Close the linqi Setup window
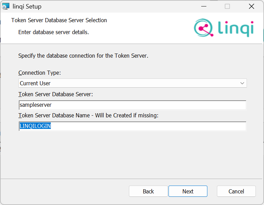Image resolution: width=264 pixels, height=205 pixels. pyautogui.click(x=251, y=6)
